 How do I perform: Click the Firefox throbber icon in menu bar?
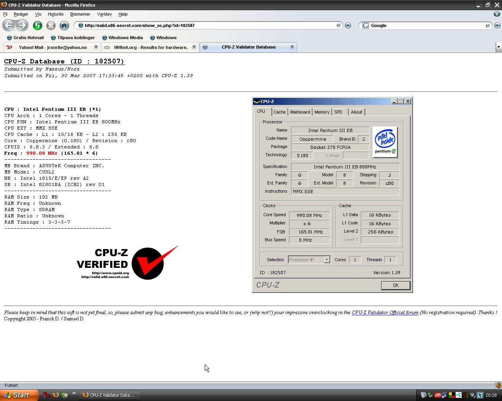(x=497, y=14)
